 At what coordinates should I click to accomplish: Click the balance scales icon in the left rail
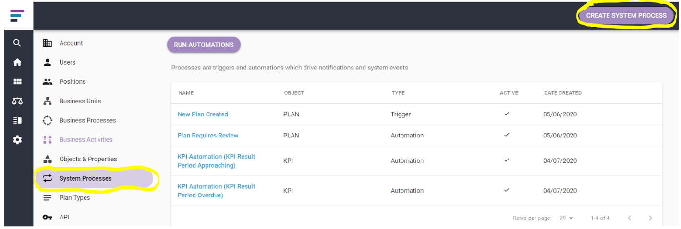pos(17,101)
